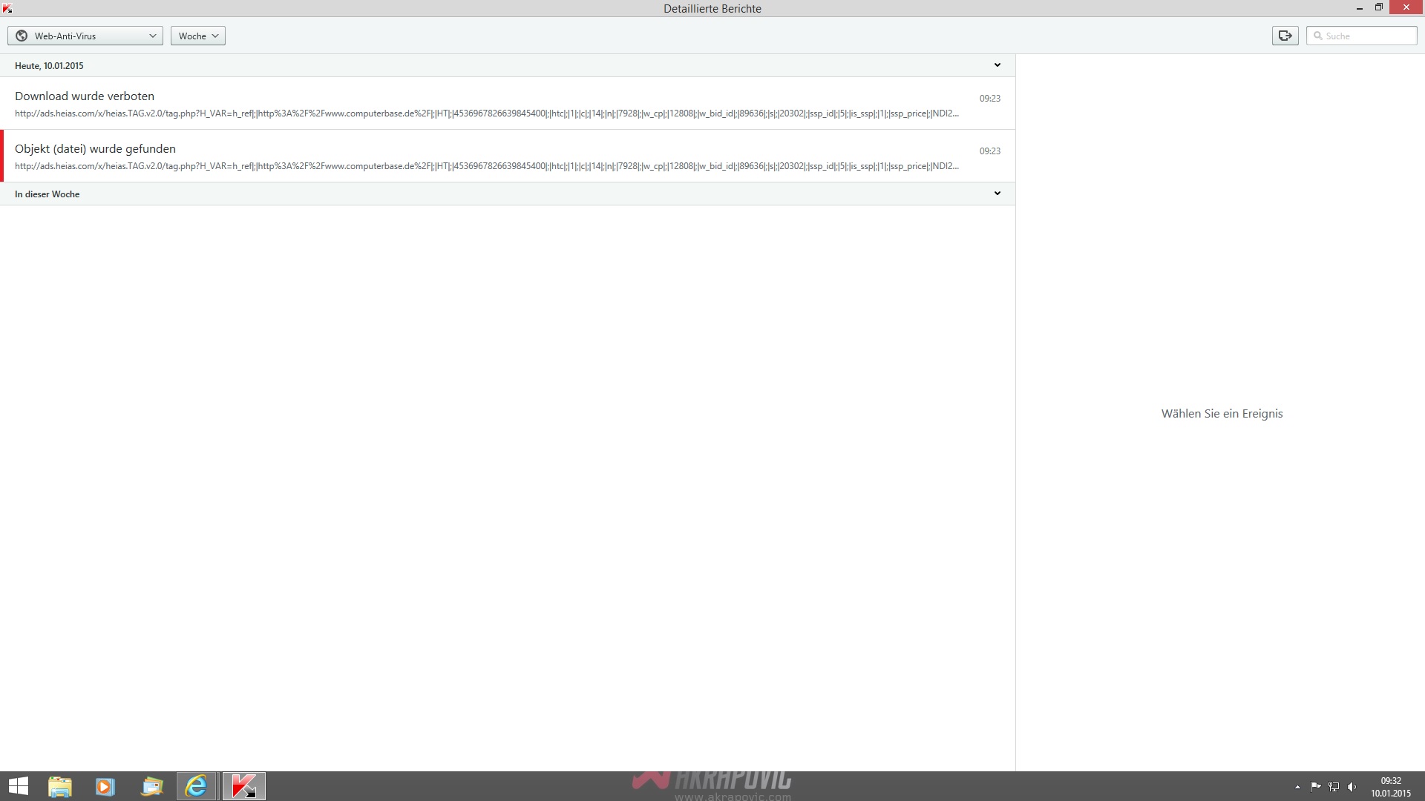Open File Explorer from the taskbar
This screenshot has height=801, width=1425.
60,786
